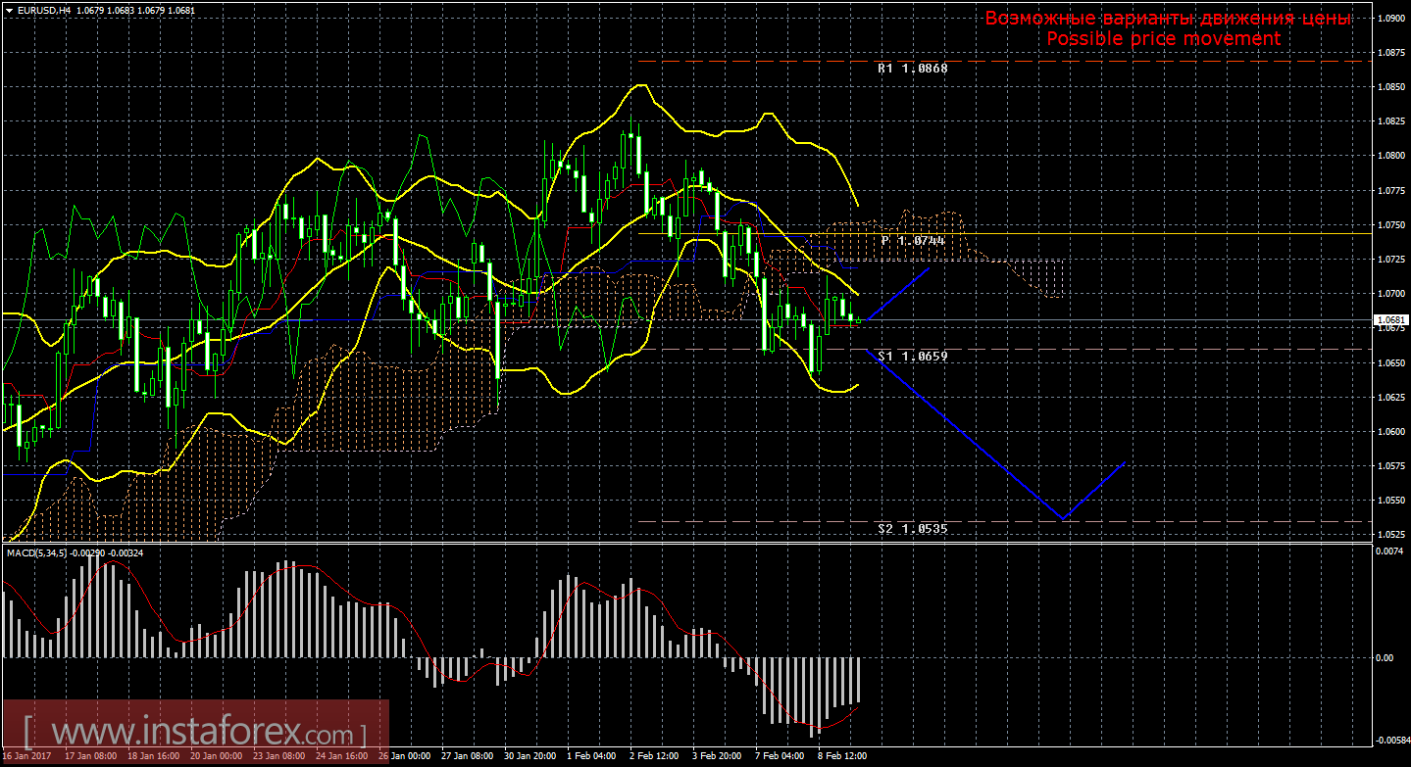Click the 0.0074 MACD scale value

click(1390, 552)
